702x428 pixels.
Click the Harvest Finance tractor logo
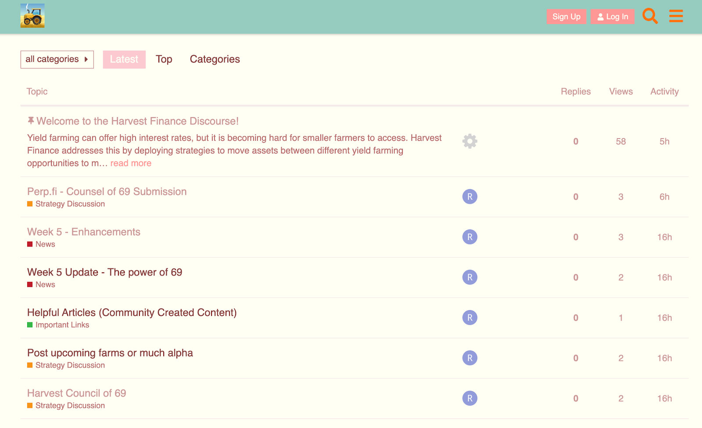32,16
